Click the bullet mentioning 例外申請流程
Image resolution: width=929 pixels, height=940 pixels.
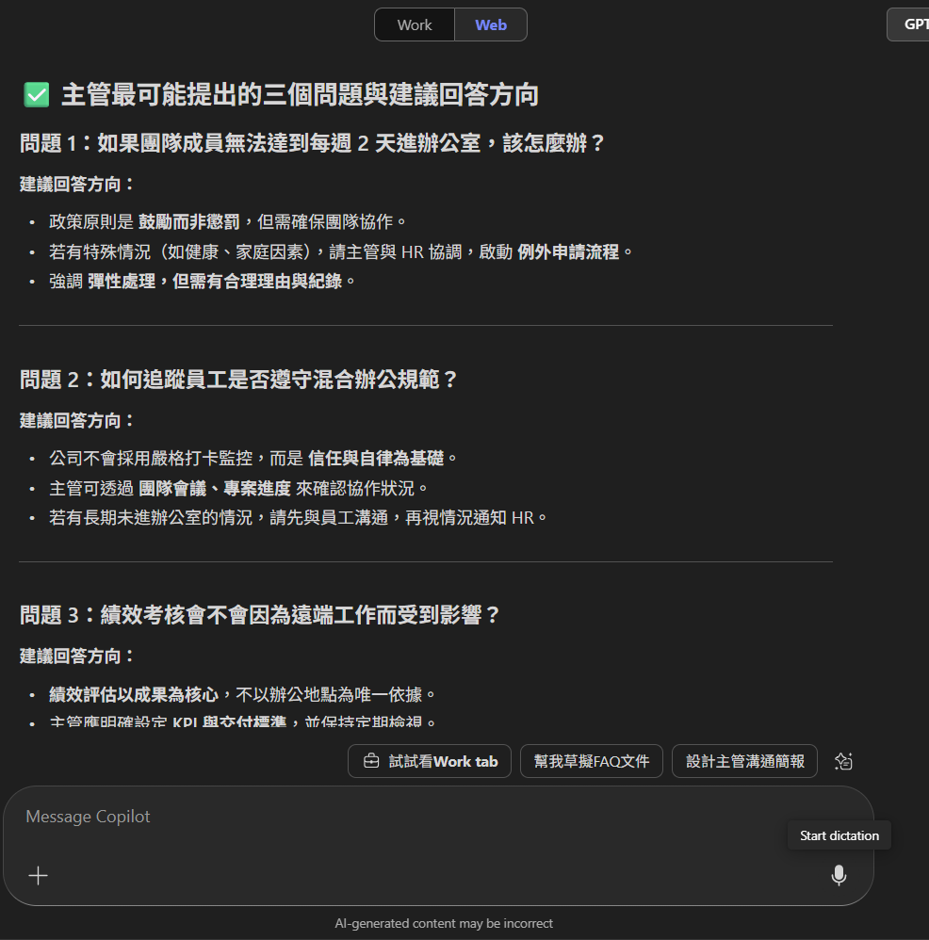pyautogui.click(x=341, y=251)
